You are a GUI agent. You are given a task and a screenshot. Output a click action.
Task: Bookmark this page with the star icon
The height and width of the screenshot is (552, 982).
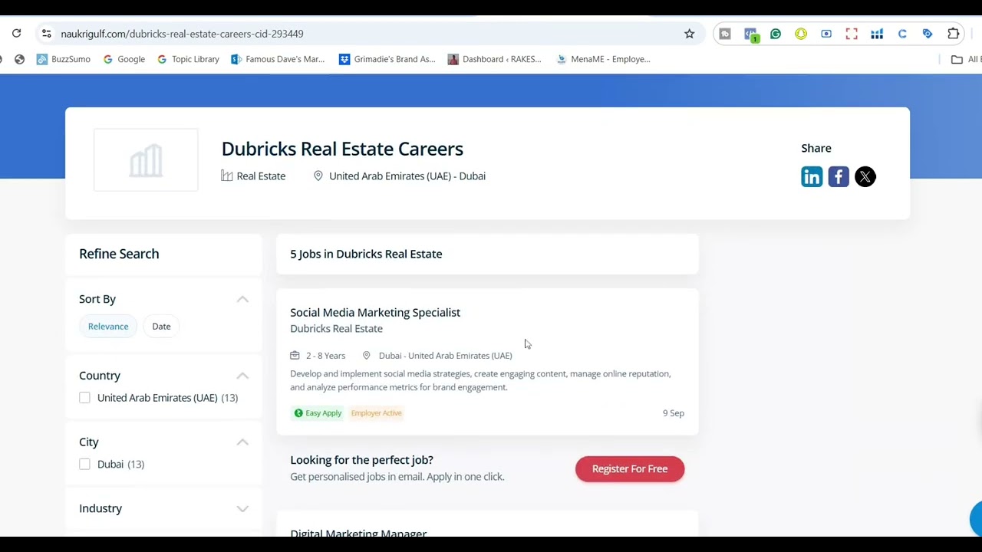(689, 34)
